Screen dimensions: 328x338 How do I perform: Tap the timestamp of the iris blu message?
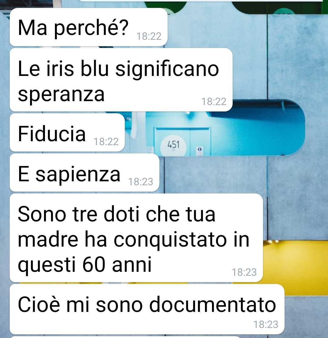point(214,101)
